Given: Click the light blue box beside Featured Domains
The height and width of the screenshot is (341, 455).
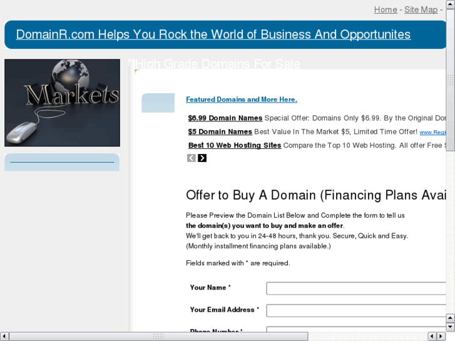Looking at the screenshot, I should coord(158,103).
